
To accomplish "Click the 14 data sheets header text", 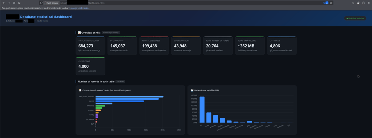I will pyautogui.click(x=42, y=21).
